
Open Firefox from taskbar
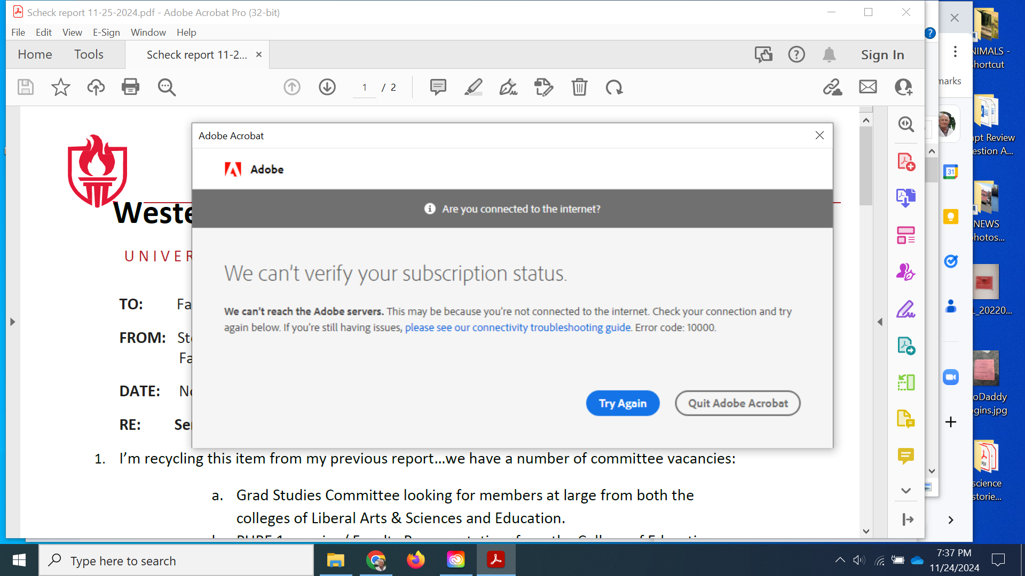coord(415,560)
